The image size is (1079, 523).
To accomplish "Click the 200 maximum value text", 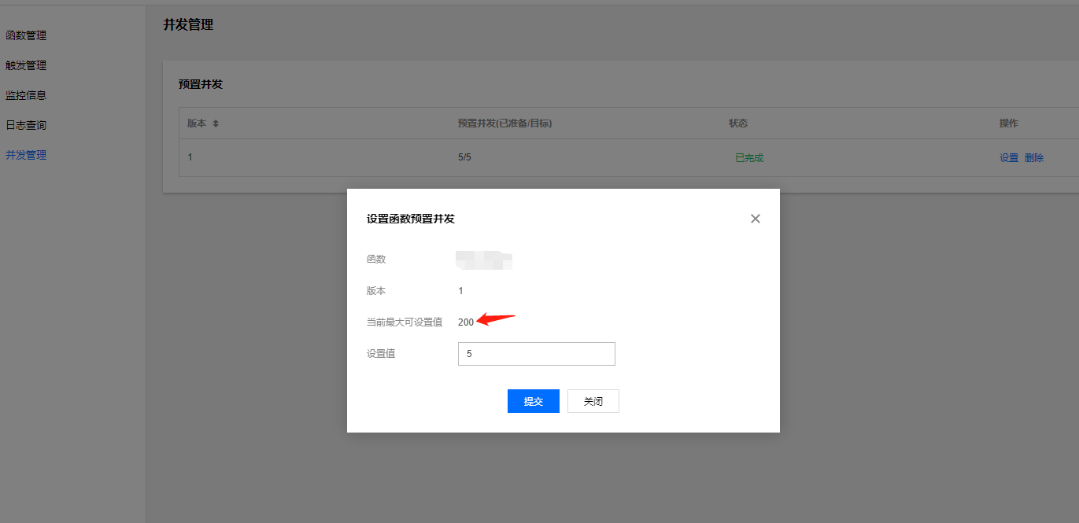I will [466, 322].
